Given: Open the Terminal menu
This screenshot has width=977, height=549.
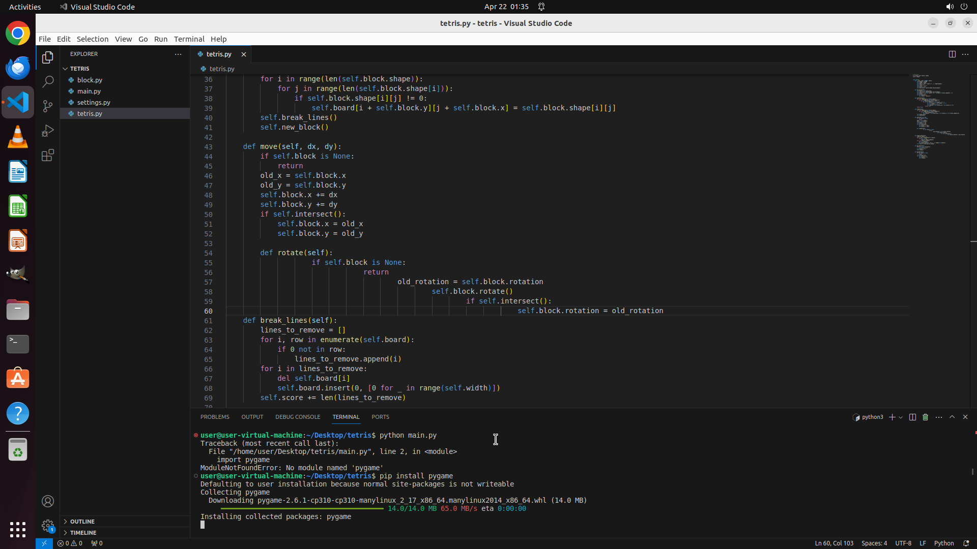Looking at the screenshot, I should click(x=189, y=39).
